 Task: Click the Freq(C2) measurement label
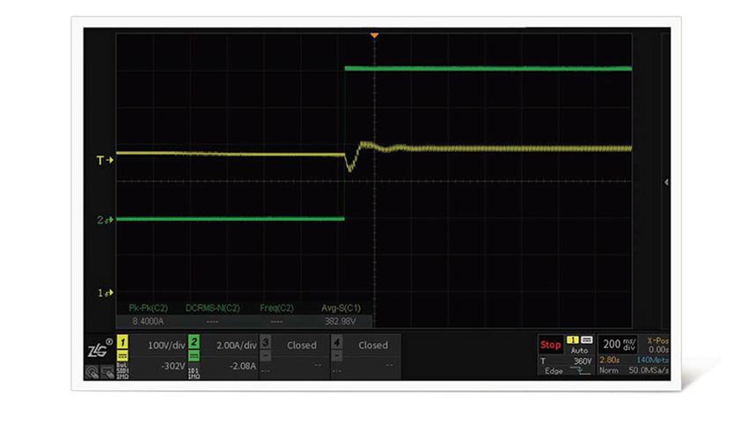coord(276,308)
